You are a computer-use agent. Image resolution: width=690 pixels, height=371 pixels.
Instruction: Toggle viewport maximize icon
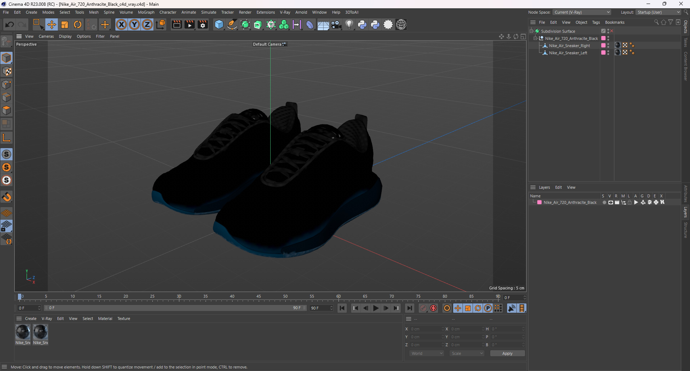(523, 36)
